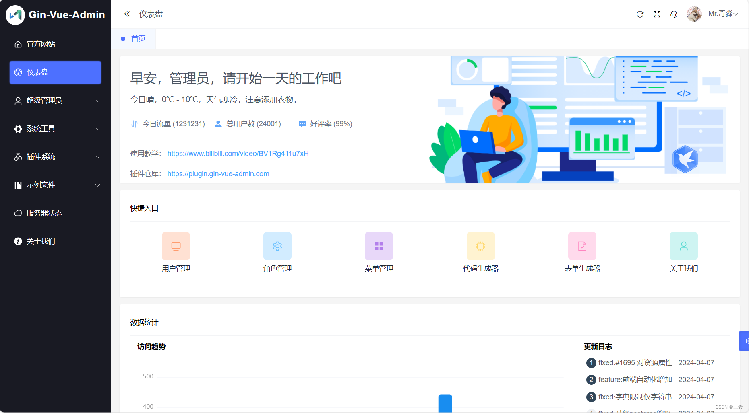The width and height of the screenshot is (749, 413).
Task: Select the 服务器状态 sidebar icon
Action: tap(18, 213)
